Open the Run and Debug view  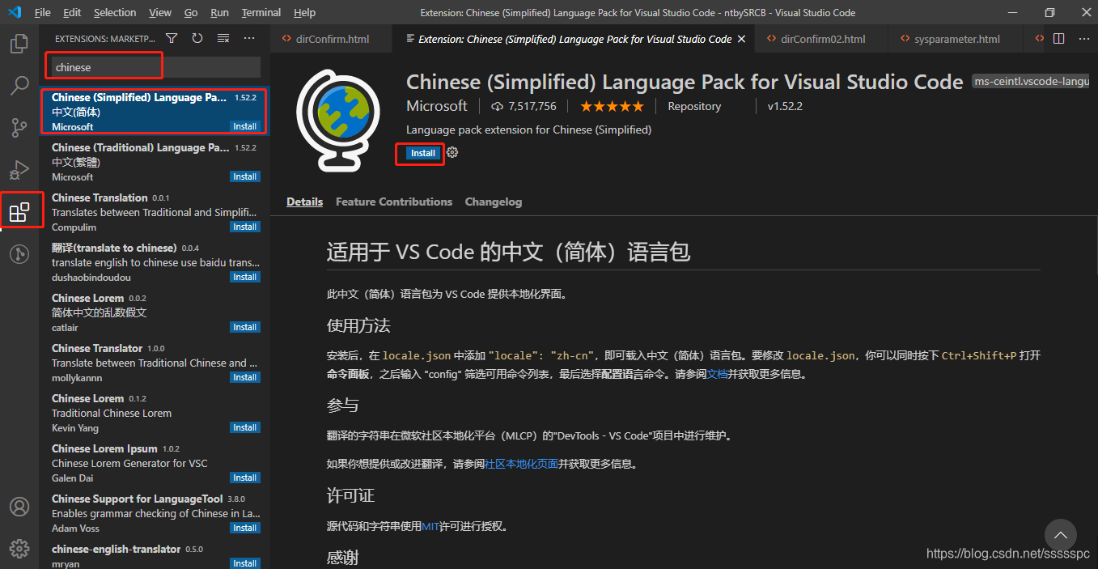[19, 169]
